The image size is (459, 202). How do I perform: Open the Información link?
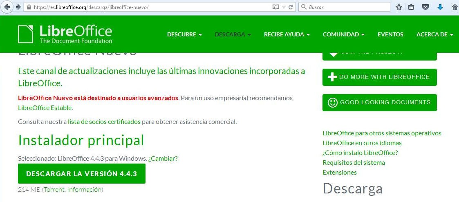pyautogui.click(x=84, y=190)
